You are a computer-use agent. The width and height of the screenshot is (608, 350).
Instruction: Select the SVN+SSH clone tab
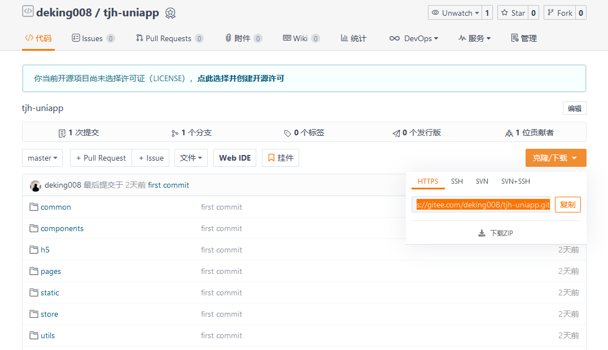(515, 181)
